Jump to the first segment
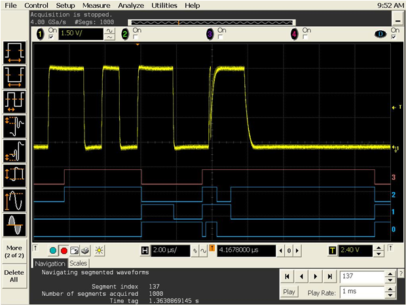 click(x=287, y=277)
